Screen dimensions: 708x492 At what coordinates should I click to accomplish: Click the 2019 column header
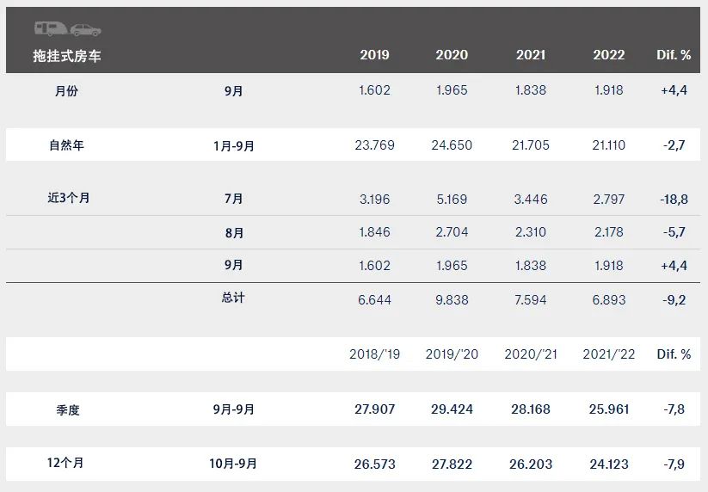[x=374, y=55]
